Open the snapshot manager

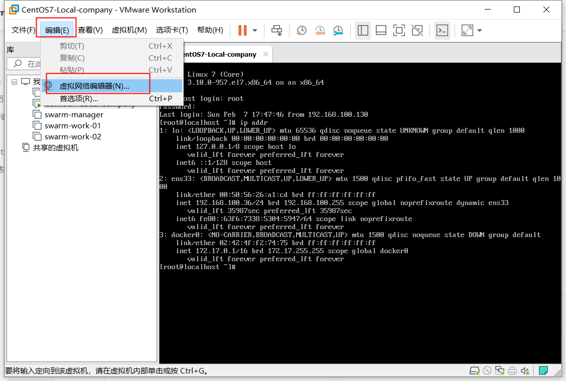click(x=338, y=31)
